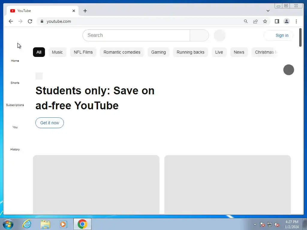Click the browser forward arrow
This screenshot has height=230, width=307.
pos(20,21)
